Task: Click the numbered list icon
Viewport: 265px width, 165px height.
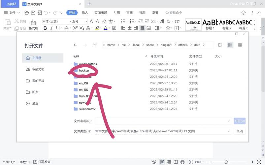Action: [x=132, y=21]
